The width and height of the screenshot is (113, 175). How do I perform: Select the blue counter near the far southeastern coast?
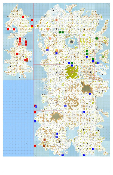coord(93,149)
